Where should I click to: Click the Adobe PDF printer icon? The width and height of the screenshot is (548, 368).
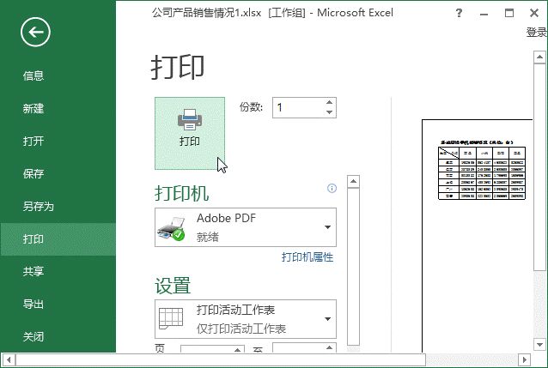(171, 229)
